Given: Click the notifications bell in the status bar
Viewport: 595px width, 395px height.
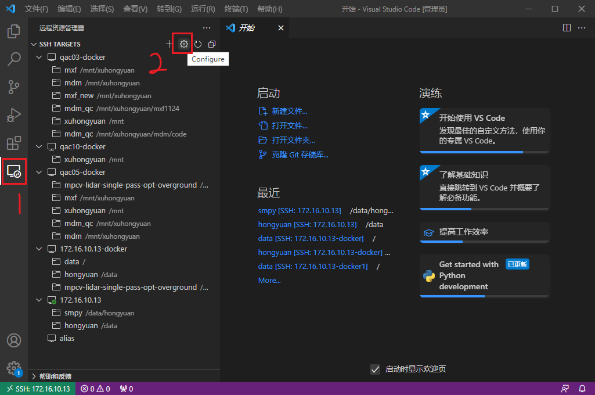Looking at the screenshot, I should pos(582,389).
